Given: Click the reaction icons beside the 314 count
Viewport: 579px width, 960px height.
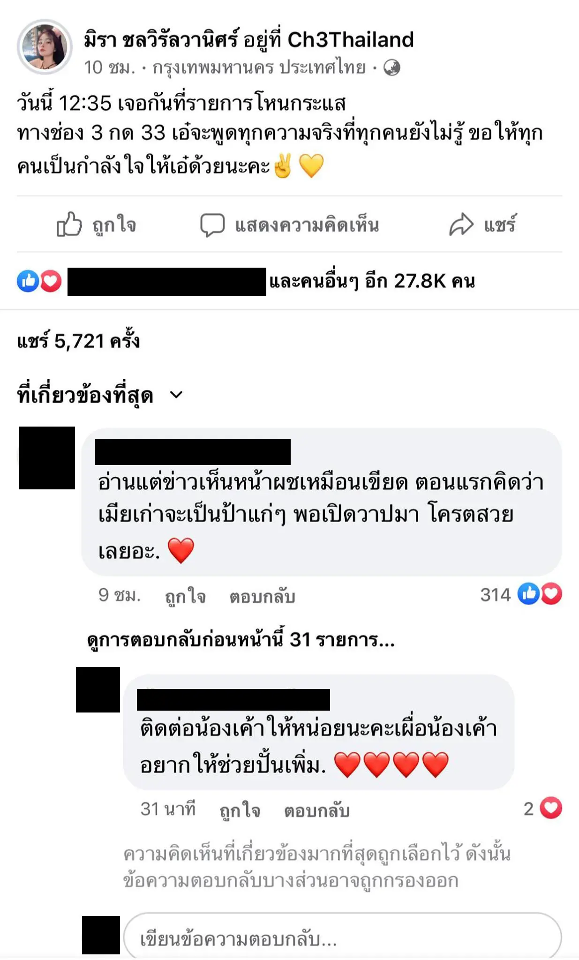Looking at the screenshot, I should pos(540,594).
